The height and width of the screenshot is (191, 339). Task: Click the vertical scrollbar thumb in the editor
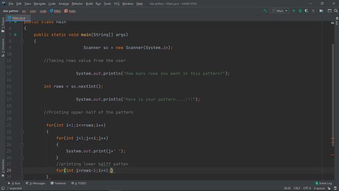(x=333, y=95)
